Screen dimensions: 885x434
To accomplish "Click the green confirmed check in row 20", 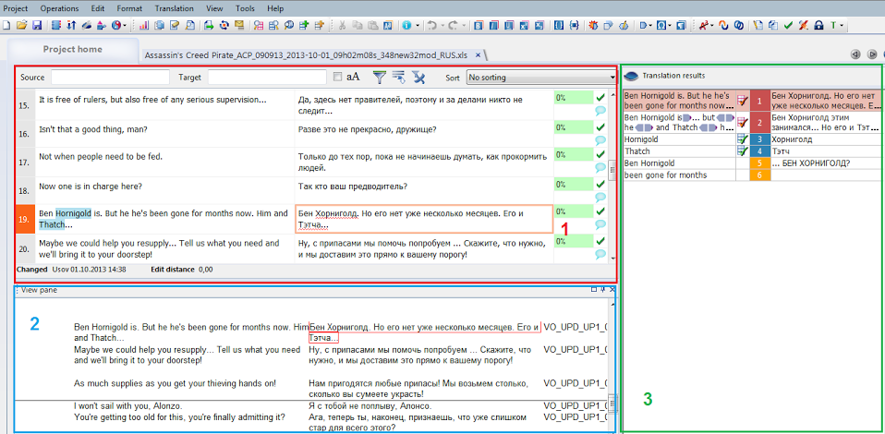I will point(600,241).
